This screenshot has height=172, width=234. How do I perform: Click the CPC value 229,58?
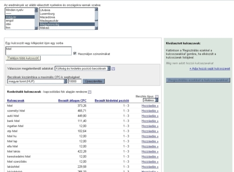click(x=82, y=167)
